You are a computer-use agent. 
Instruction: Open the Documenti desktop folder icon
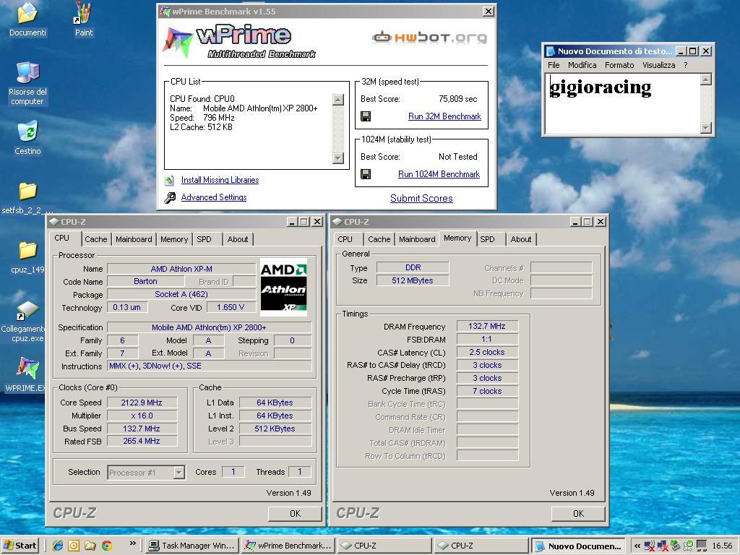click(27, 13)
